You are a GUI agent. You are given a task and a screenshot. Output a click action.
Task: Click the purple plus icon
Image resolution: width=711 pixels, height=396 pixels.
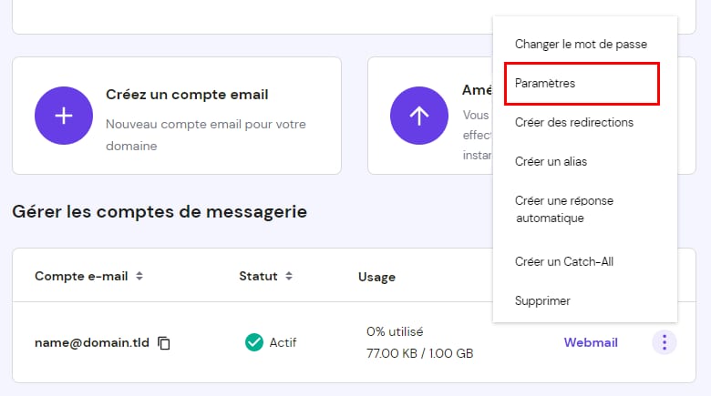(64, 116)
